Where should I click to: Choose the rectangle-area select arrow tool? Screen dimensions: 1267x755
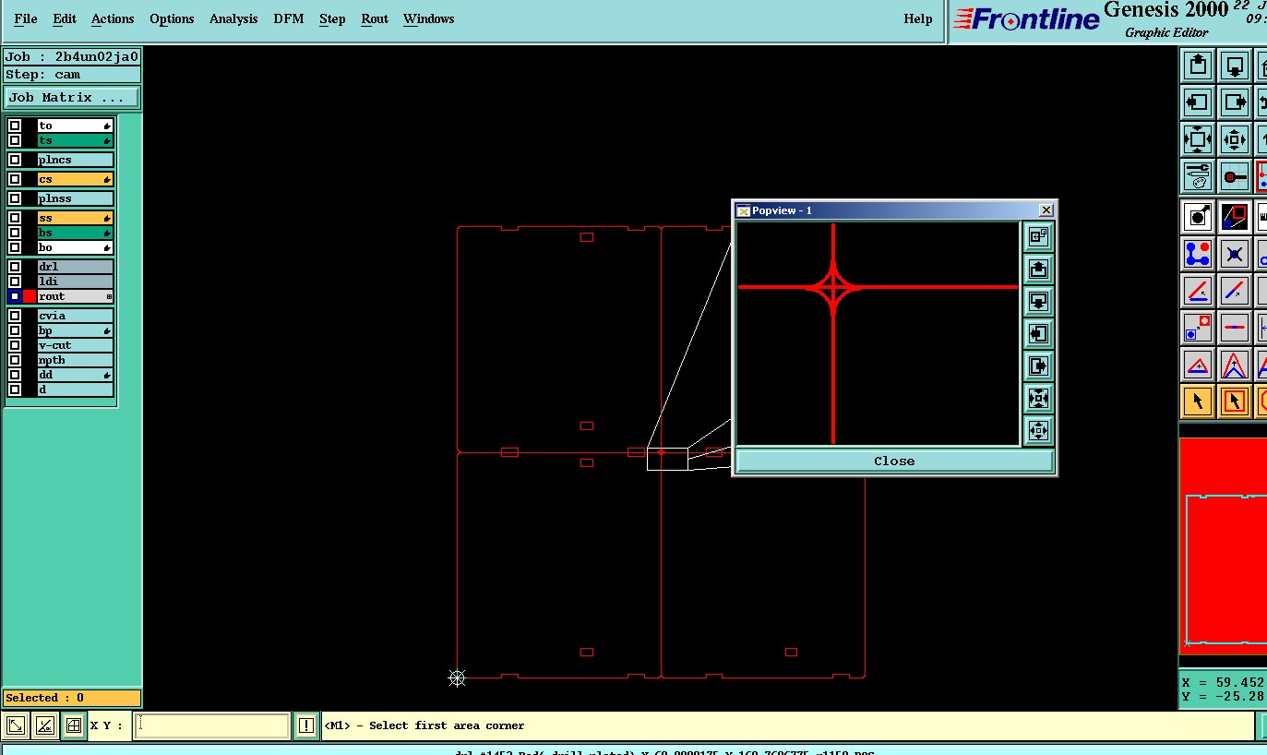[x=1235, y=401]
